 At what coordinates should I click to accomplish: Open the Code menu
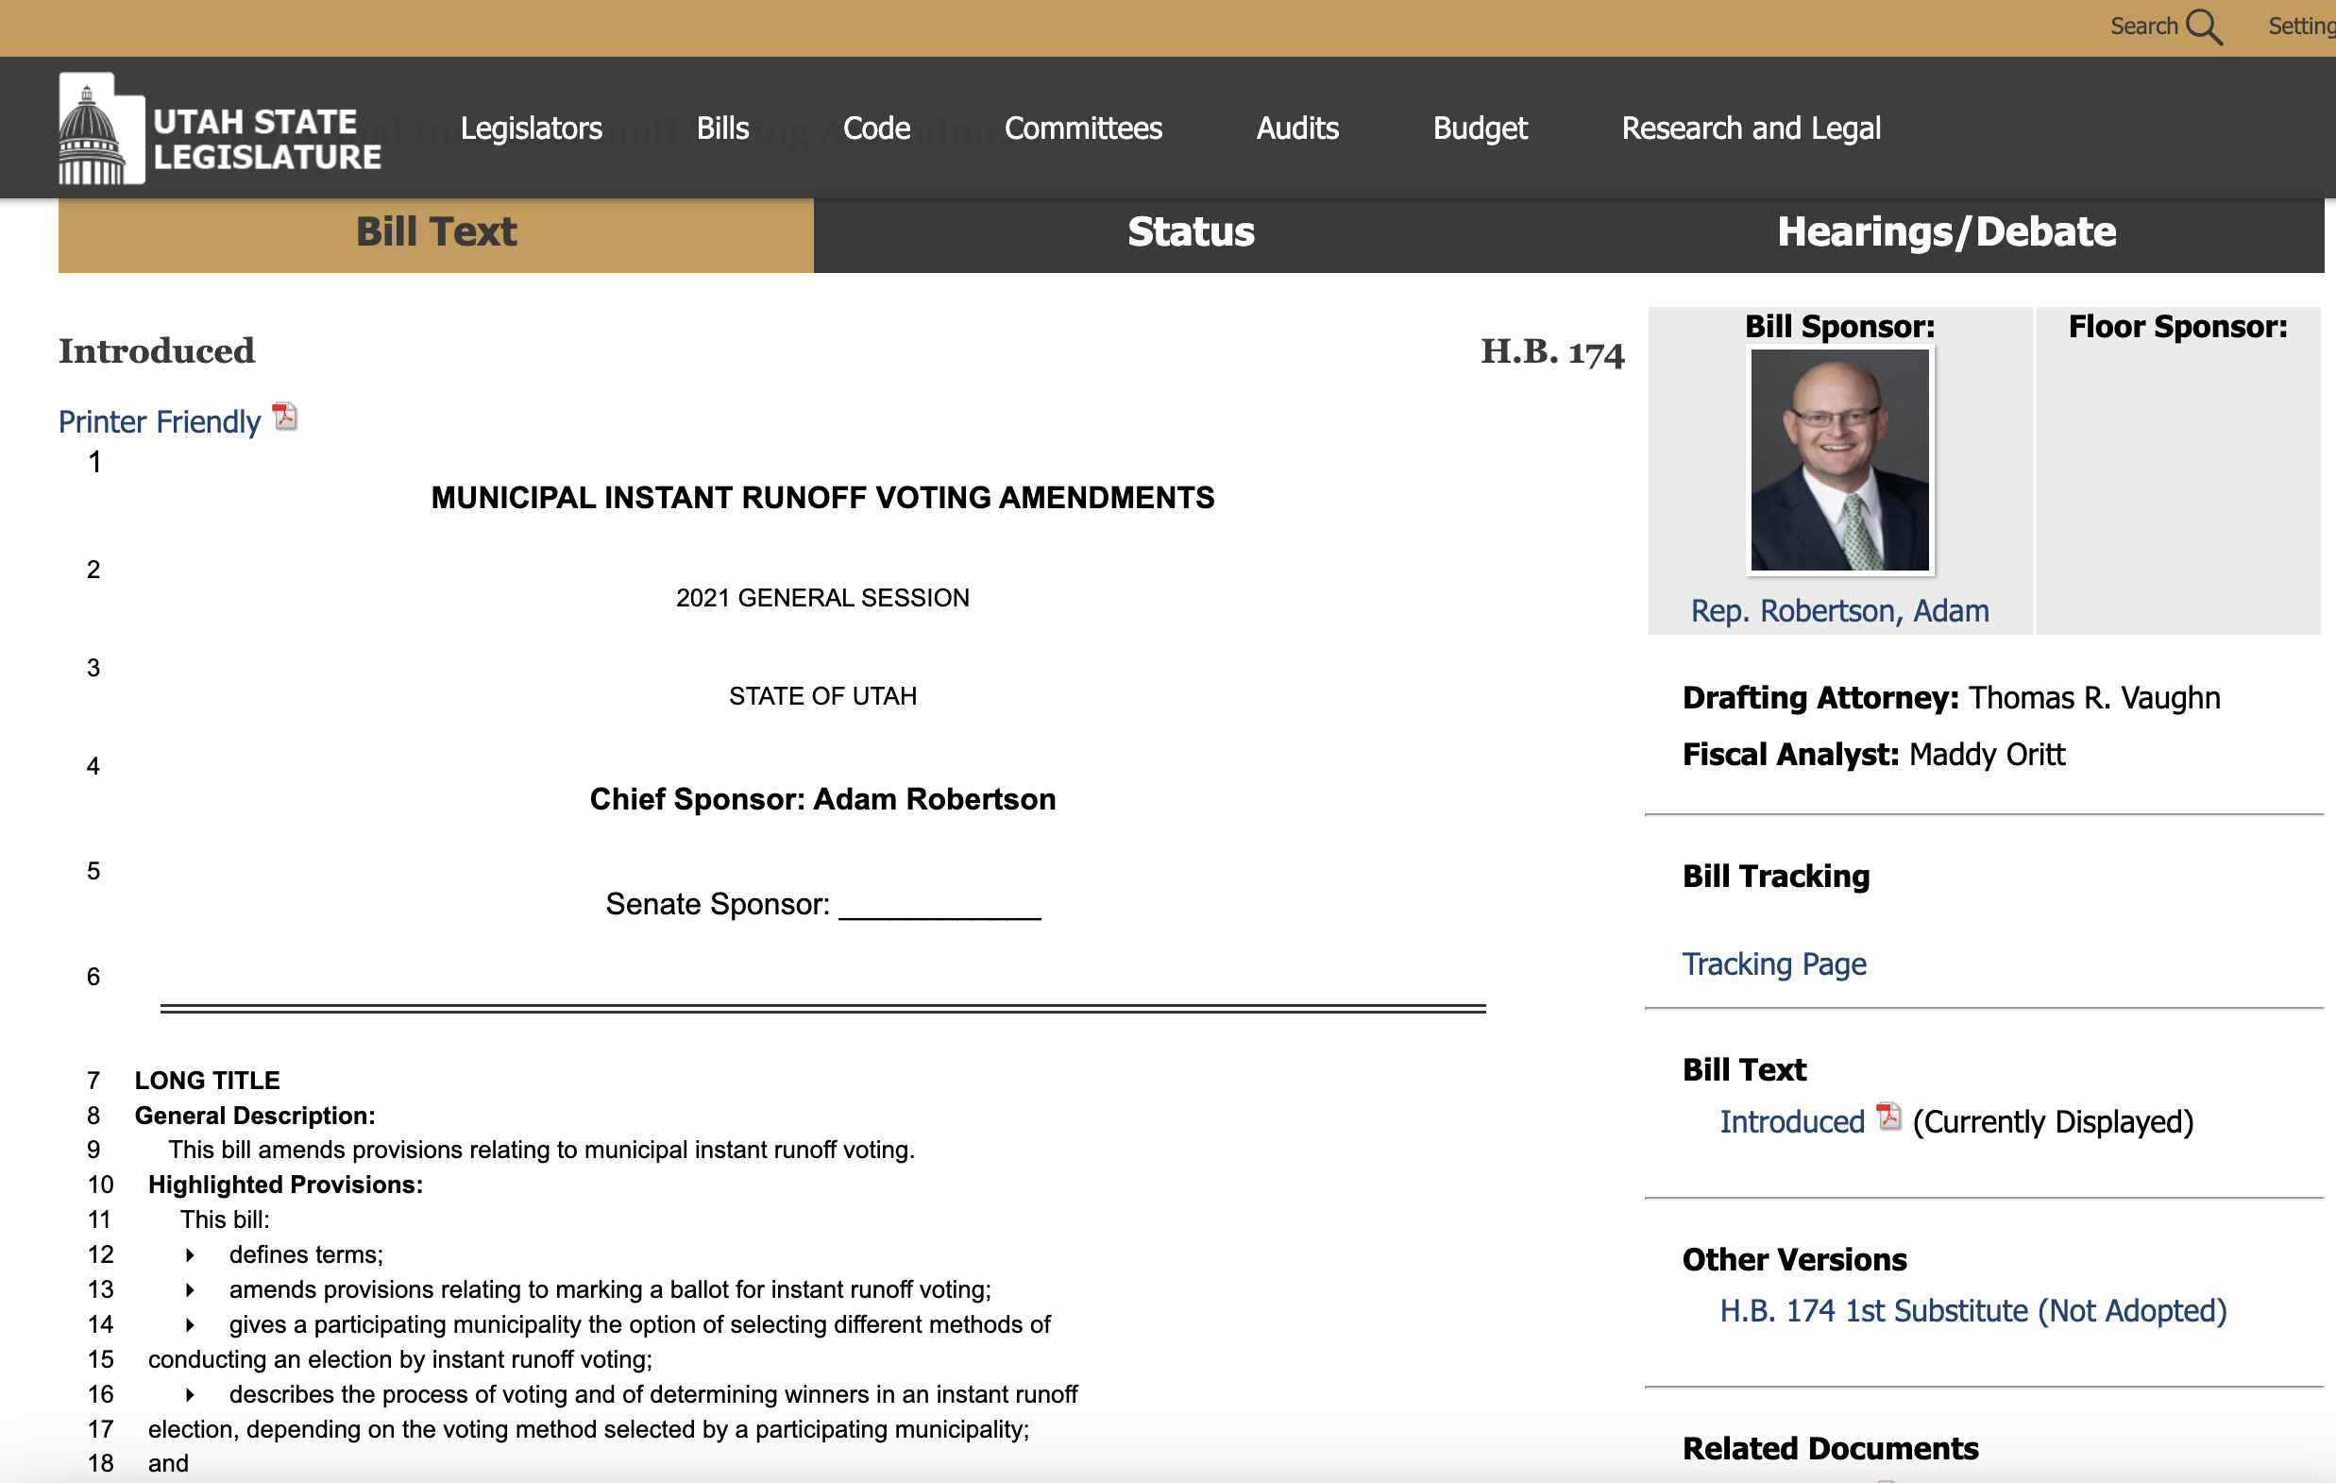[876, 128]
